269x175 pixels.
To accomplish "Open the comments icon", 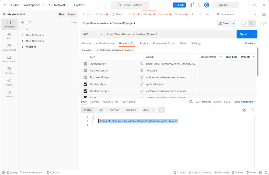I will [x=252, y=23].
